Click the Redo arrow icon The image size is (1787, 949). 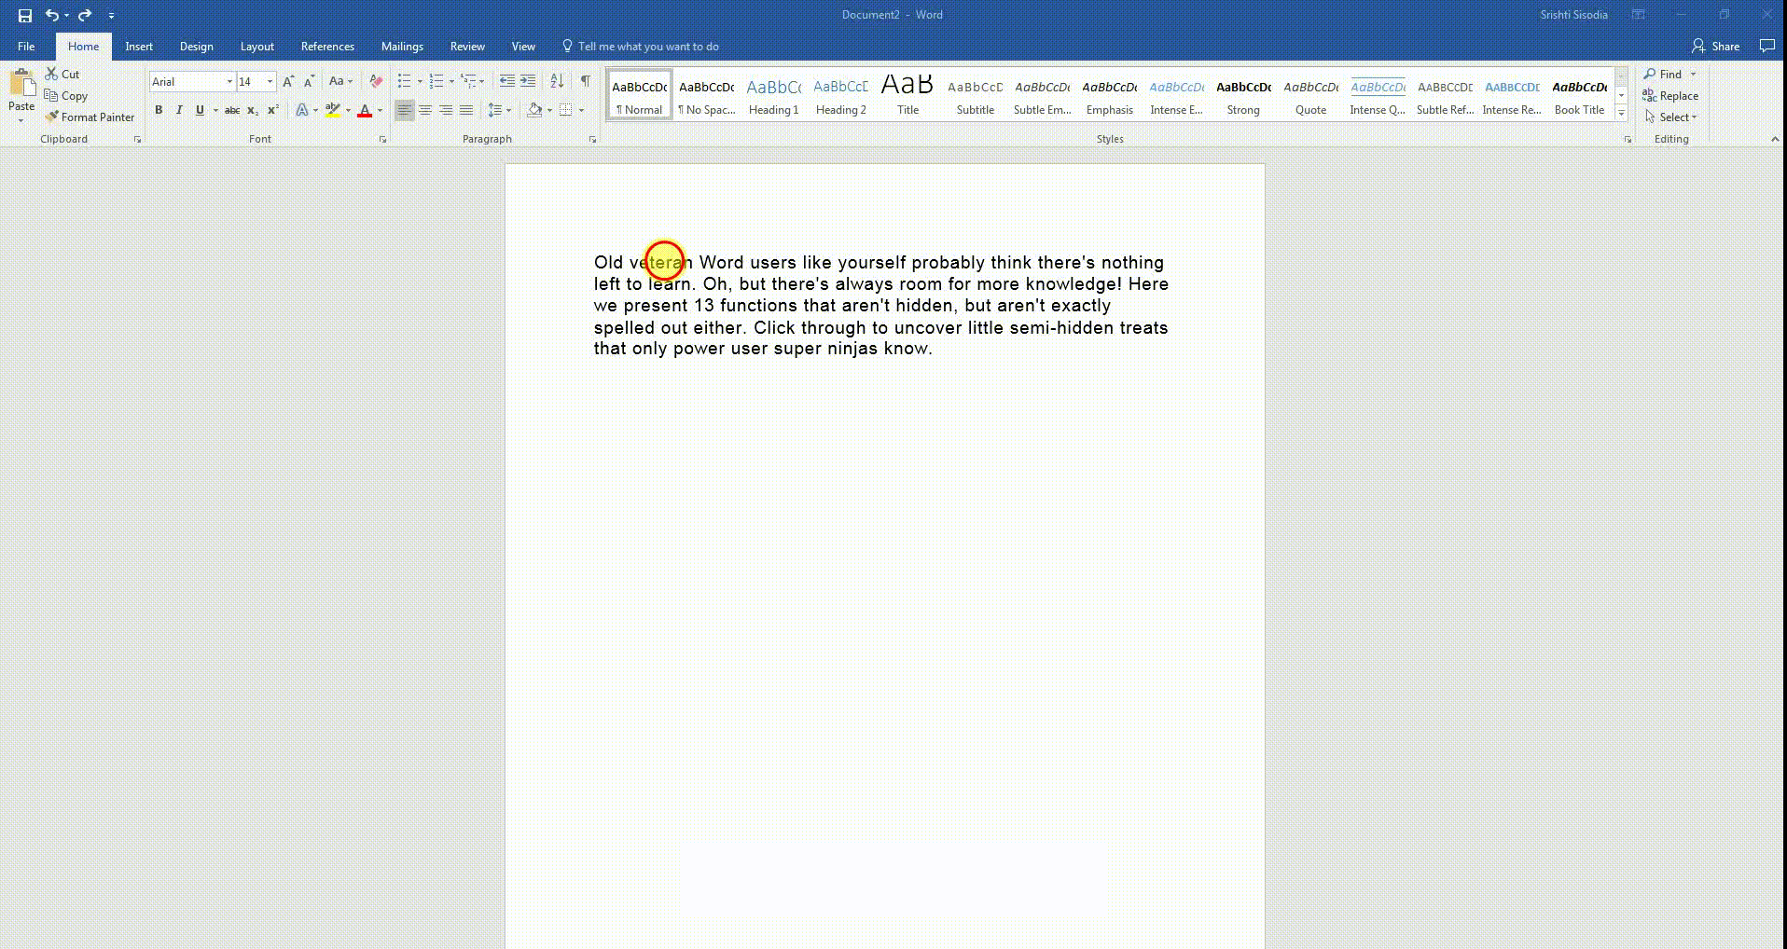tap(85, 15)
